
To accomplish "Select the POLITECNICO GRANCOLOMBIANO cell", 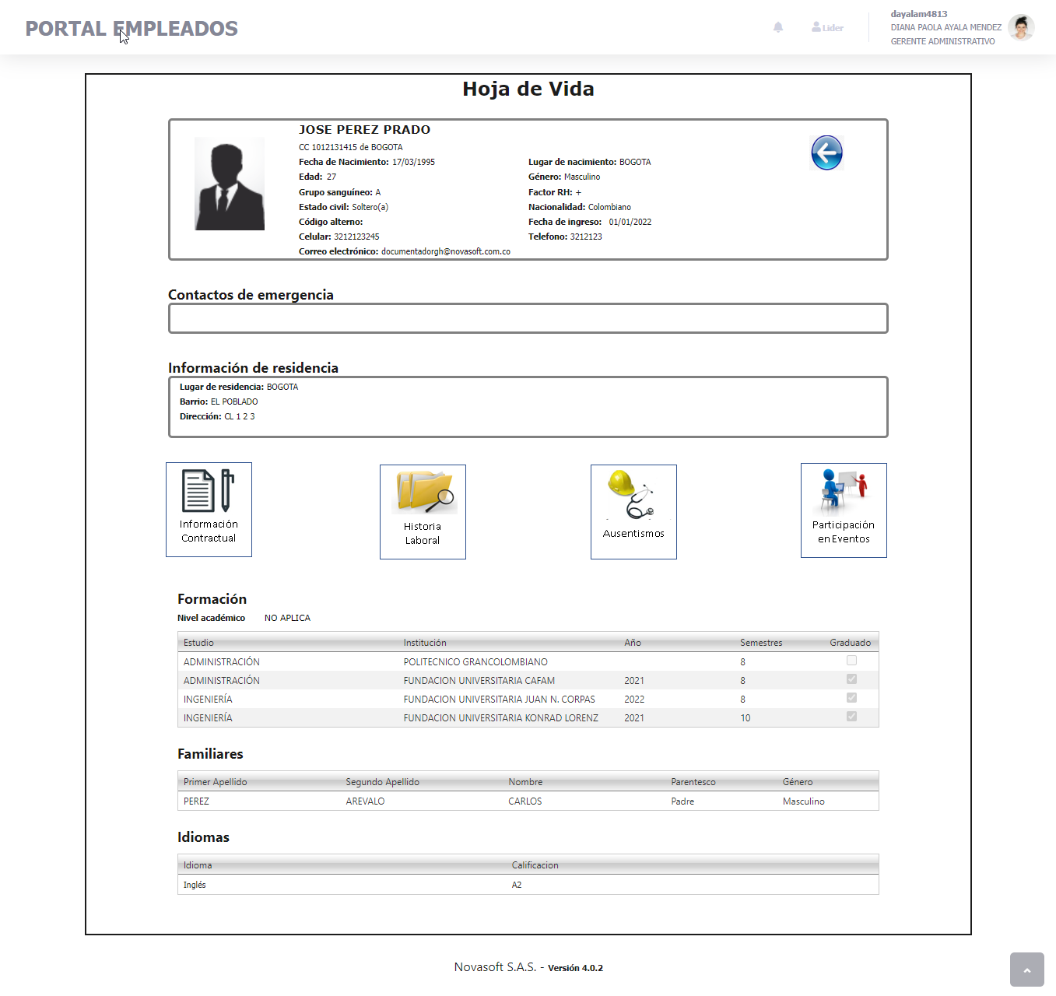I will [475, 662].
